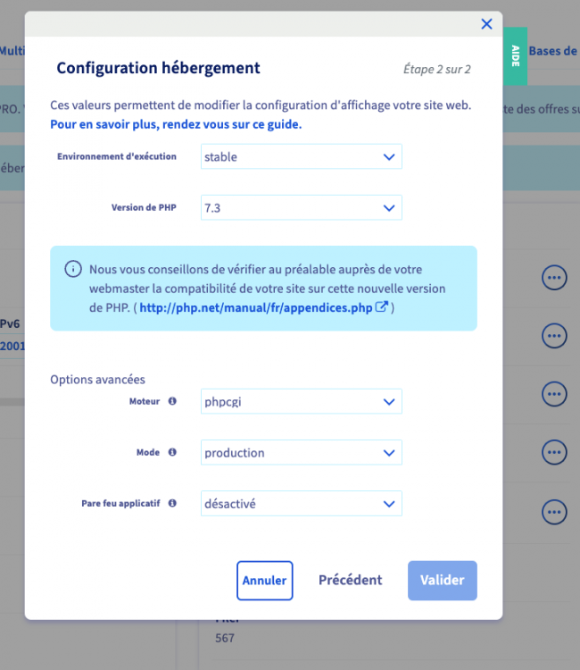Open the first three-dots action menu on the right
The height and width of the screenshot is (670, 580).
554,278
